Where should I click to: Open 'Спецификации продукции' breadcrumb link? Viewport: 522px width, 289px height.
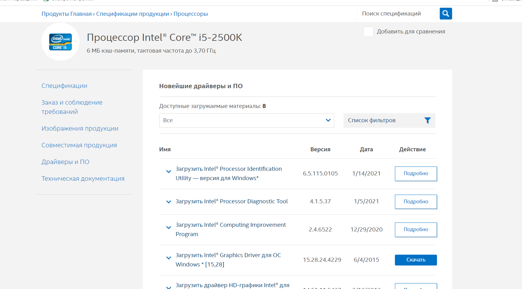point(133,14)
